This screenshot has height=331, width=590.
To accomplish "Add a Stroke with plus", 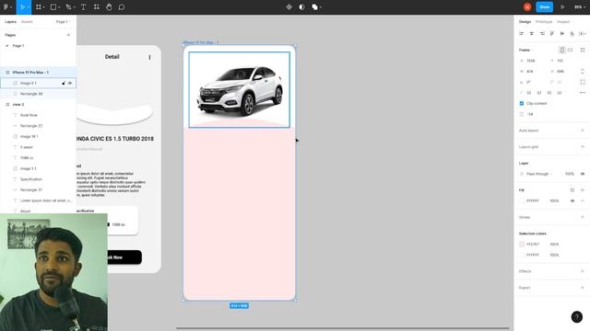I will (583, 217).
